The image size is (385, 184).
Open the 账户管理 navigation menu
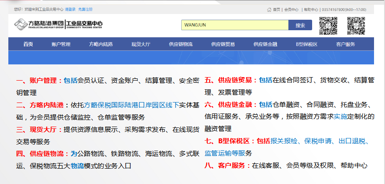[x=61, y=44]
